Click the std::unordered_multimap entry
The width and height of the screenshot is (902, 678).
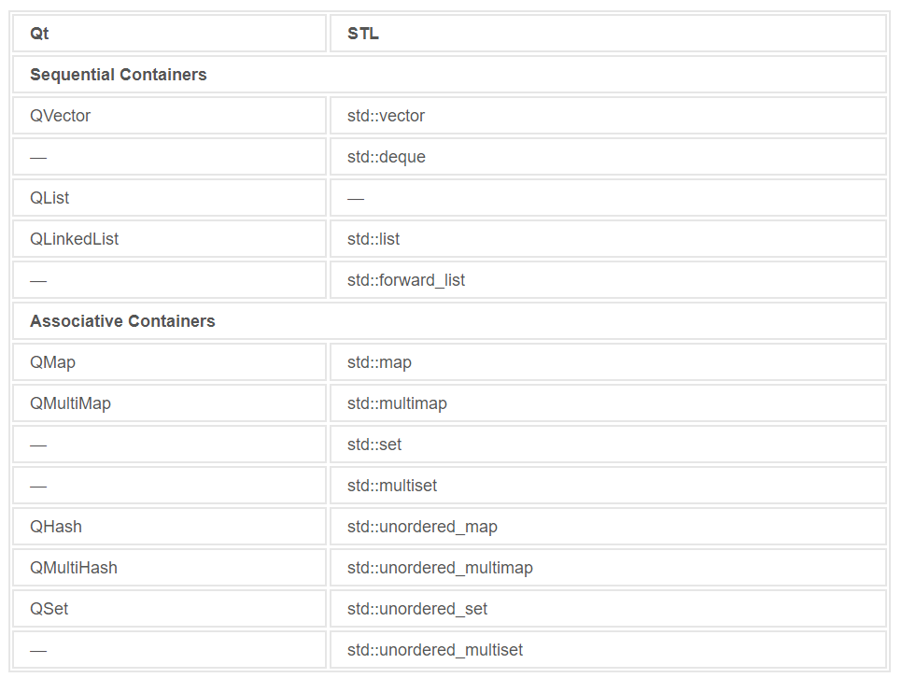440,568
